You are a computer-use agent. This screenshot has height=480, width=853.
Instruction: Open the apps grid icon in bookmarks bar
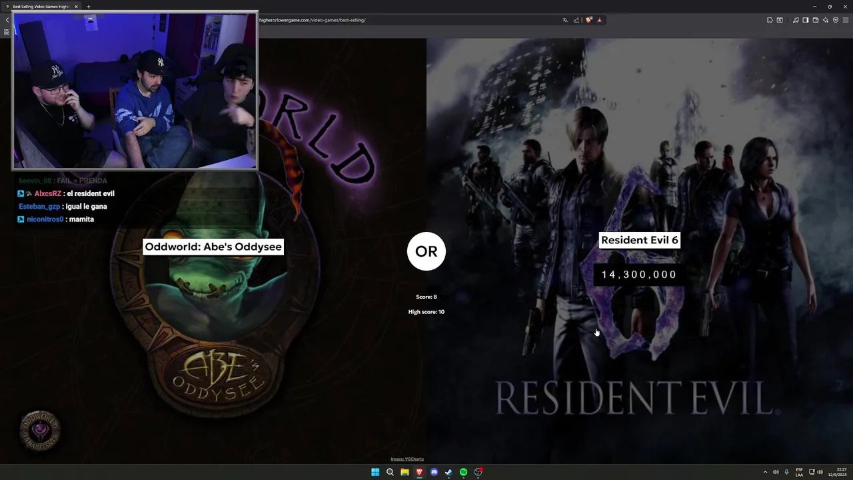tap(7, 32)
